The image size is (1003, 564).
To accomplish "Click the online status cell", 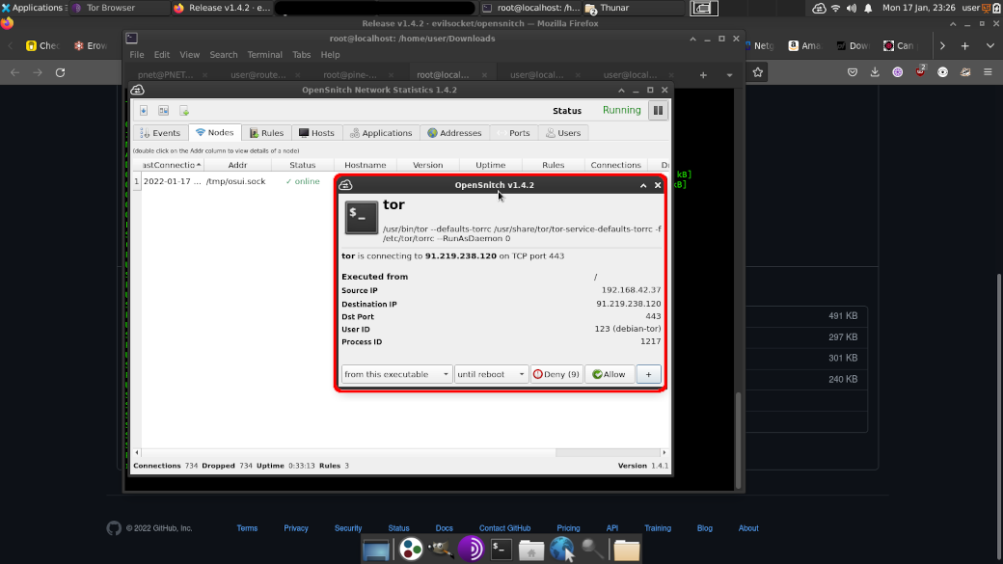I will pos(303,181).
